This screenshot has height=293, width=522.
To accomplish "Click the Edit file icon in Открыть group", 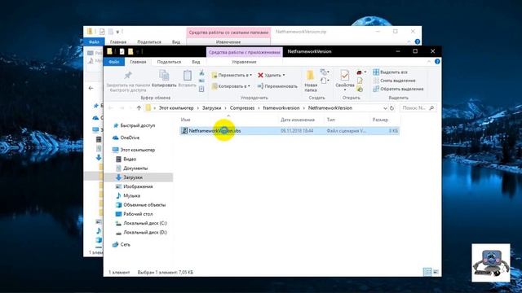I will coord(360,81).
